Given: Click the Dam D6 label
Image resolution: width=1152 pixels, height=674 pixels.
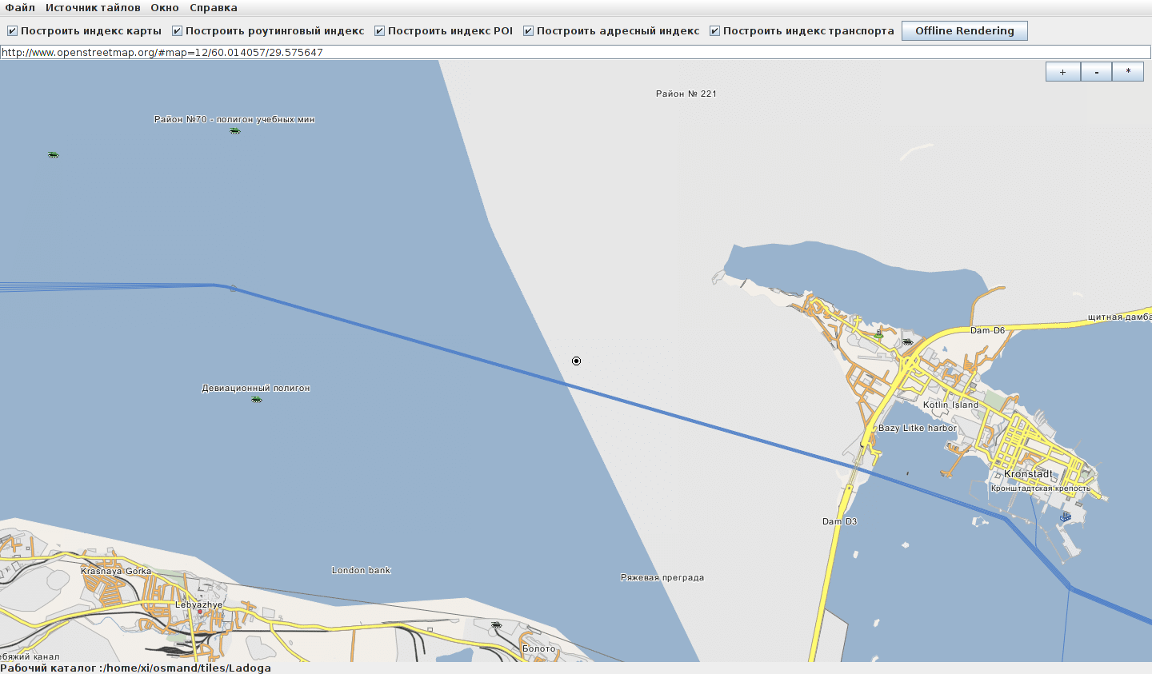Looking at the screenshot, I should (x=987, y=330).
